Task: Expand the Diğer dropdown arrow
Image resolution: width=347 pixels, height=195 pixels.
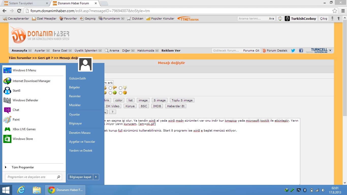Action: click(133, 51)
